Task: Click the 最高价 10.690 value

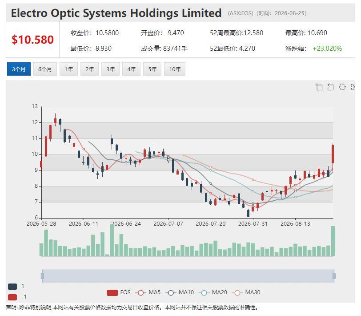Action: click(317, 33)
